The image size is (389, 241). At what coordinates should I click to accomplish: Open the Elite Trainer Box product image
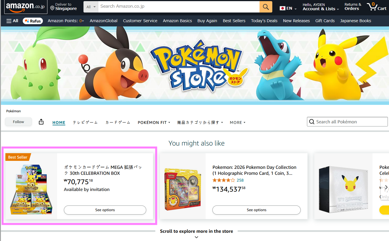pos(343,190)
